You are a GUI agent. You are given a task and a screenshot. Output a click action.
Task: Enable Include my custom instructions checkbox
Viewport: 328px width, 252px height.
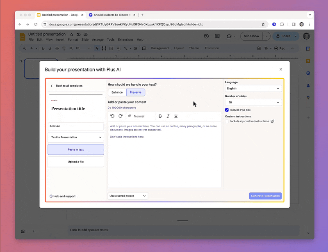pos(227,121)
